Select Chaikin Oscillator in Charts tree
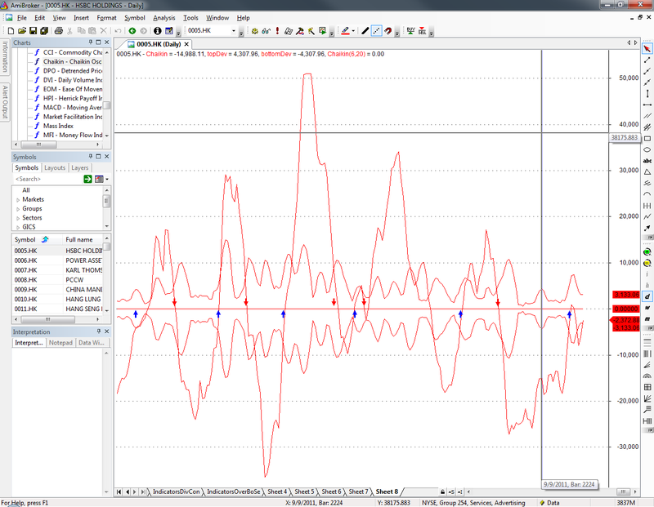 72,62
